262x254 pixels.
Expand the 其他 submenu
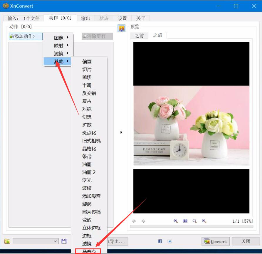tap(58, 61)
